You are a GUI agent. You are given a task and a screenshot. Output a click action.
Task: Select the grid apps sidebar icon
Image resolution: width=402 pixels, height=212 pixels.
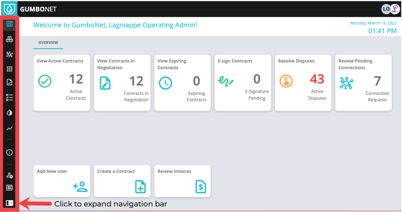[9, 69]
